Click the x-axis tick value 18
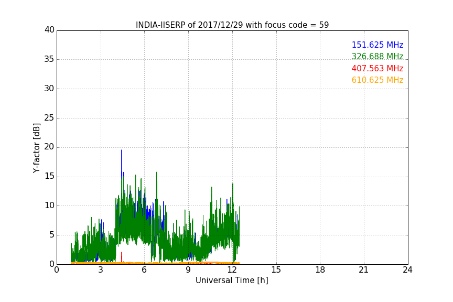 (x=320, y=270)
